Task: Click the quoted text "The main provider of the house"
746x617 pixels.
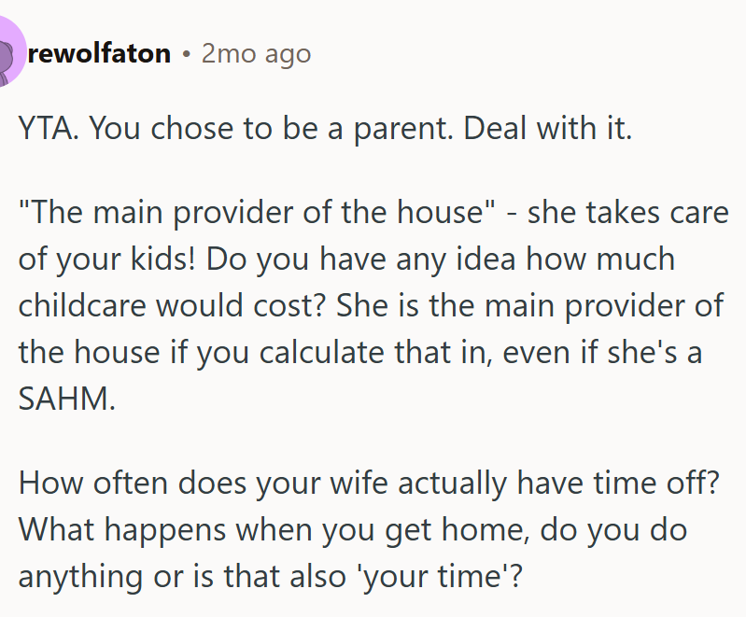Action: [257, 211]
